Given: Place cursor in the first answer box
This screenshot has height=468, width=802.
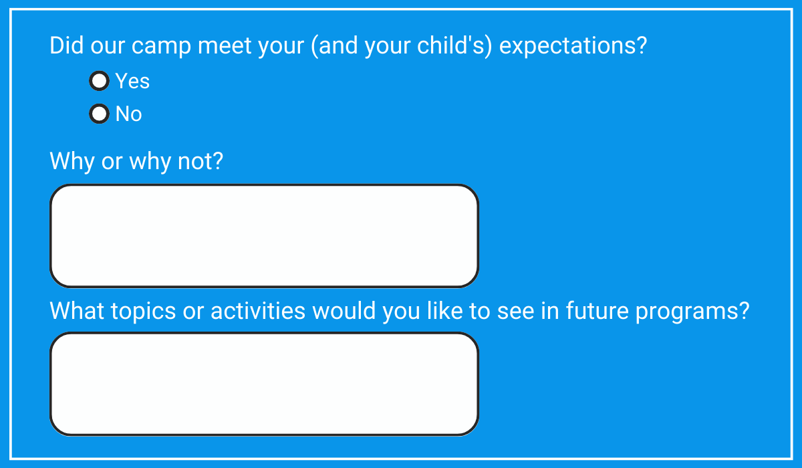Looking at the screenshot, I should 264,236.
